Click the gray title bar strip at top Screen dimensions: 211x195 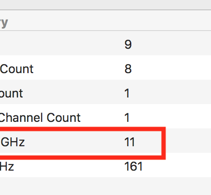click(x=105, y=5)
